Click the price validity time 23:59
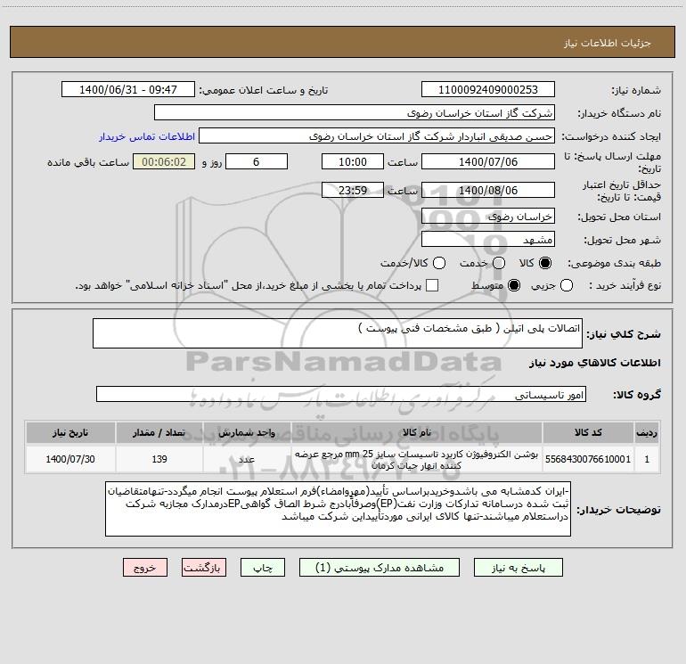This screenshot has height=664, width=686. (x=353, y=190)
